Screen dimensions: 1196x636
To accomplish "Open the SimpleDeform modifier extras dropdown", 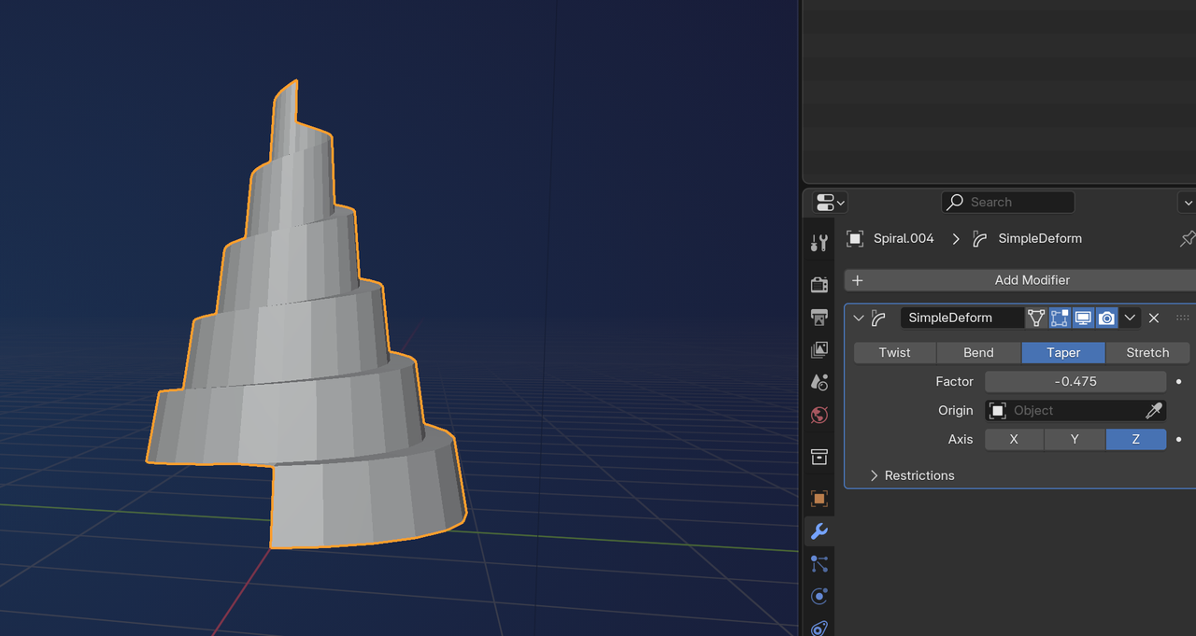I will point(1130,318).
